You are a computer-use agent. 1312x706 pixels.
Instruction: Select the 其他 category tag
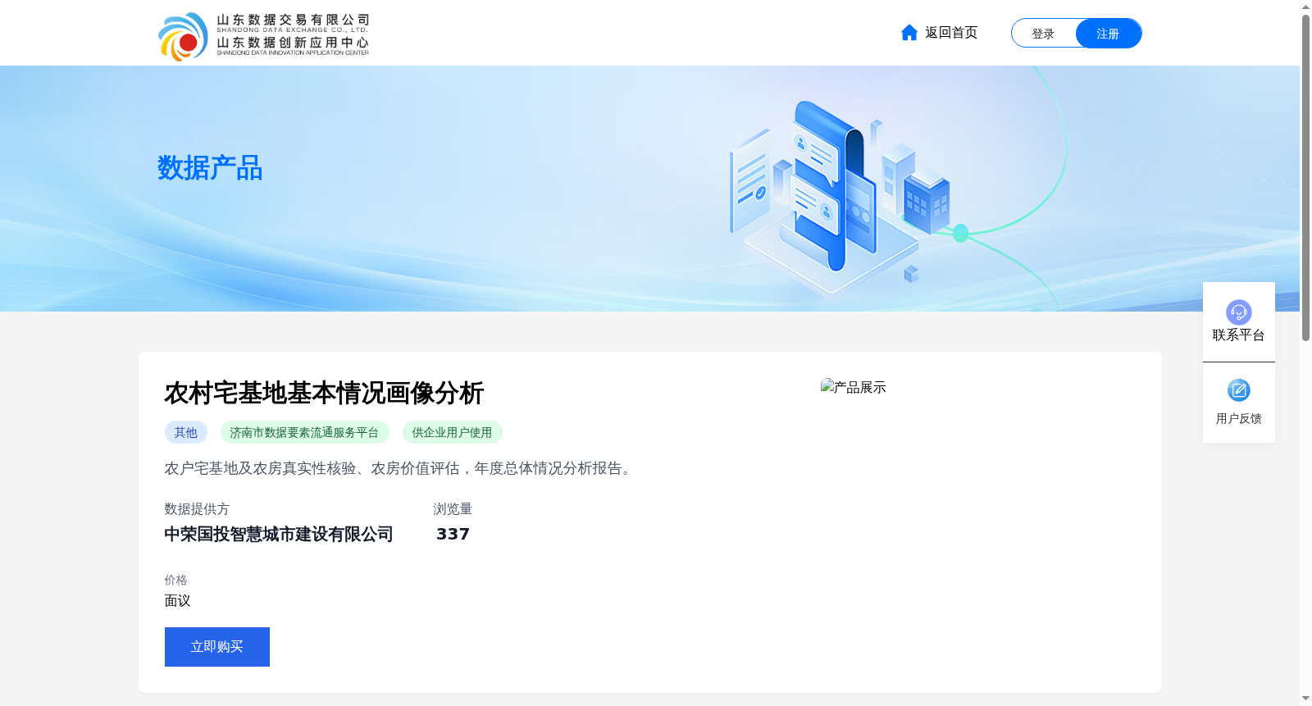coord(186,432)
